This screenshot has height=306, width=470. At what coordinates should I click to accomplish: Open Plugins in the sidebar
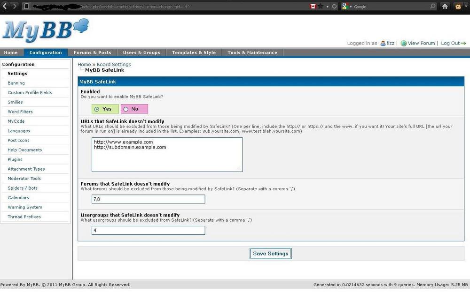click(15, 160)
